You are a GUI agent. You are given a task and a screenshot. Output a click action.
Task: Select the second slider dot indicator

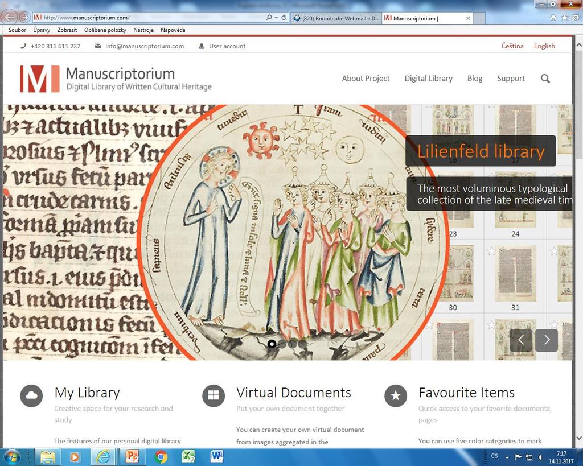[282, 344]
